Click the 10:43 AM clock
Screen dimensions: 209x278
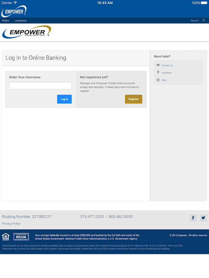click(x=105, y=3)
